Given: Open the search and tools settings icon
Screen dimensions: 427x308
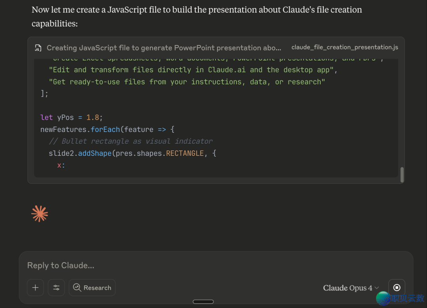Looking at the screenshot, I should point(57,287).
